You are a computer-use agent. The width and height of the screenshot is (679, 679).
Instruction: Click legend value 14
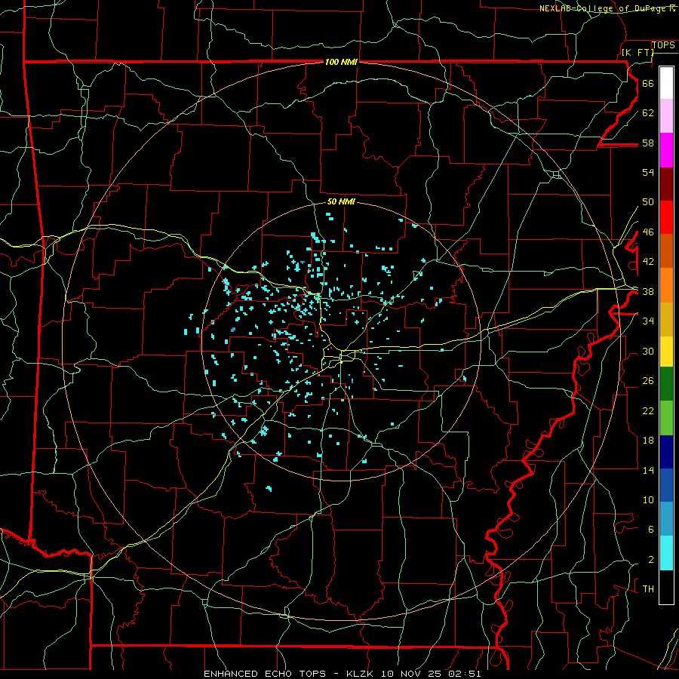pos(647,470)
